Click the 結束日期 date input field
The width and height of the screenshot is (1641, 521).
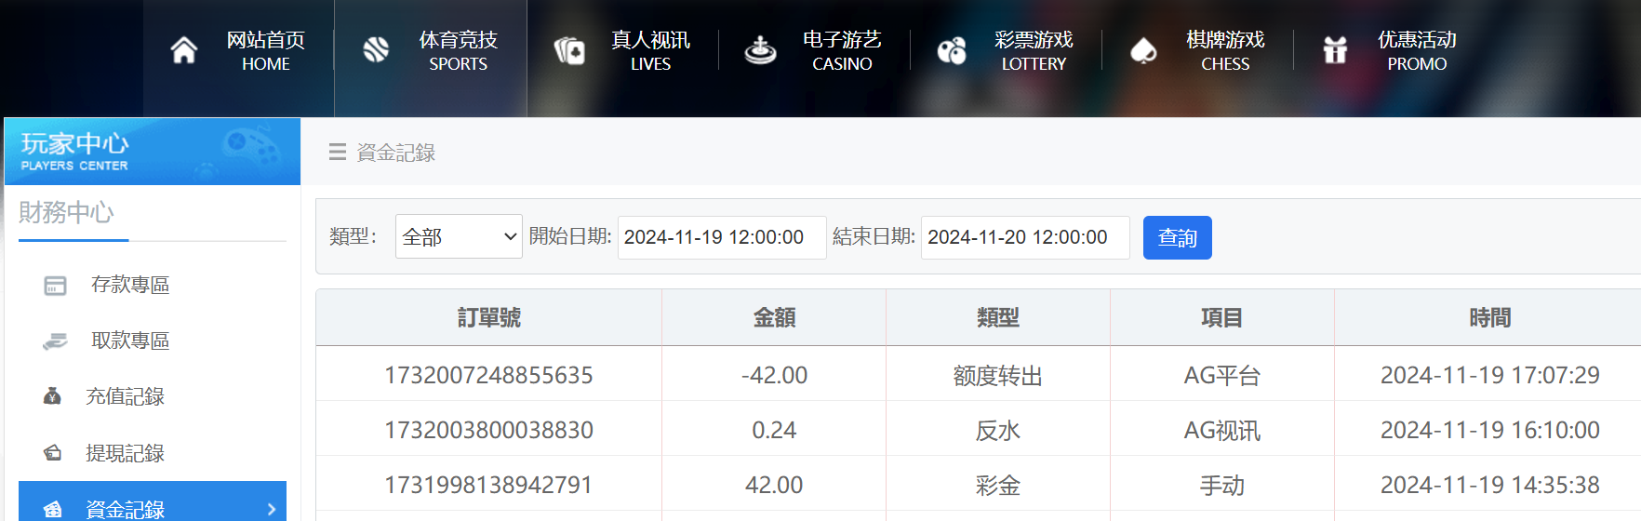pyautogui.click(x=1025, y=237)
